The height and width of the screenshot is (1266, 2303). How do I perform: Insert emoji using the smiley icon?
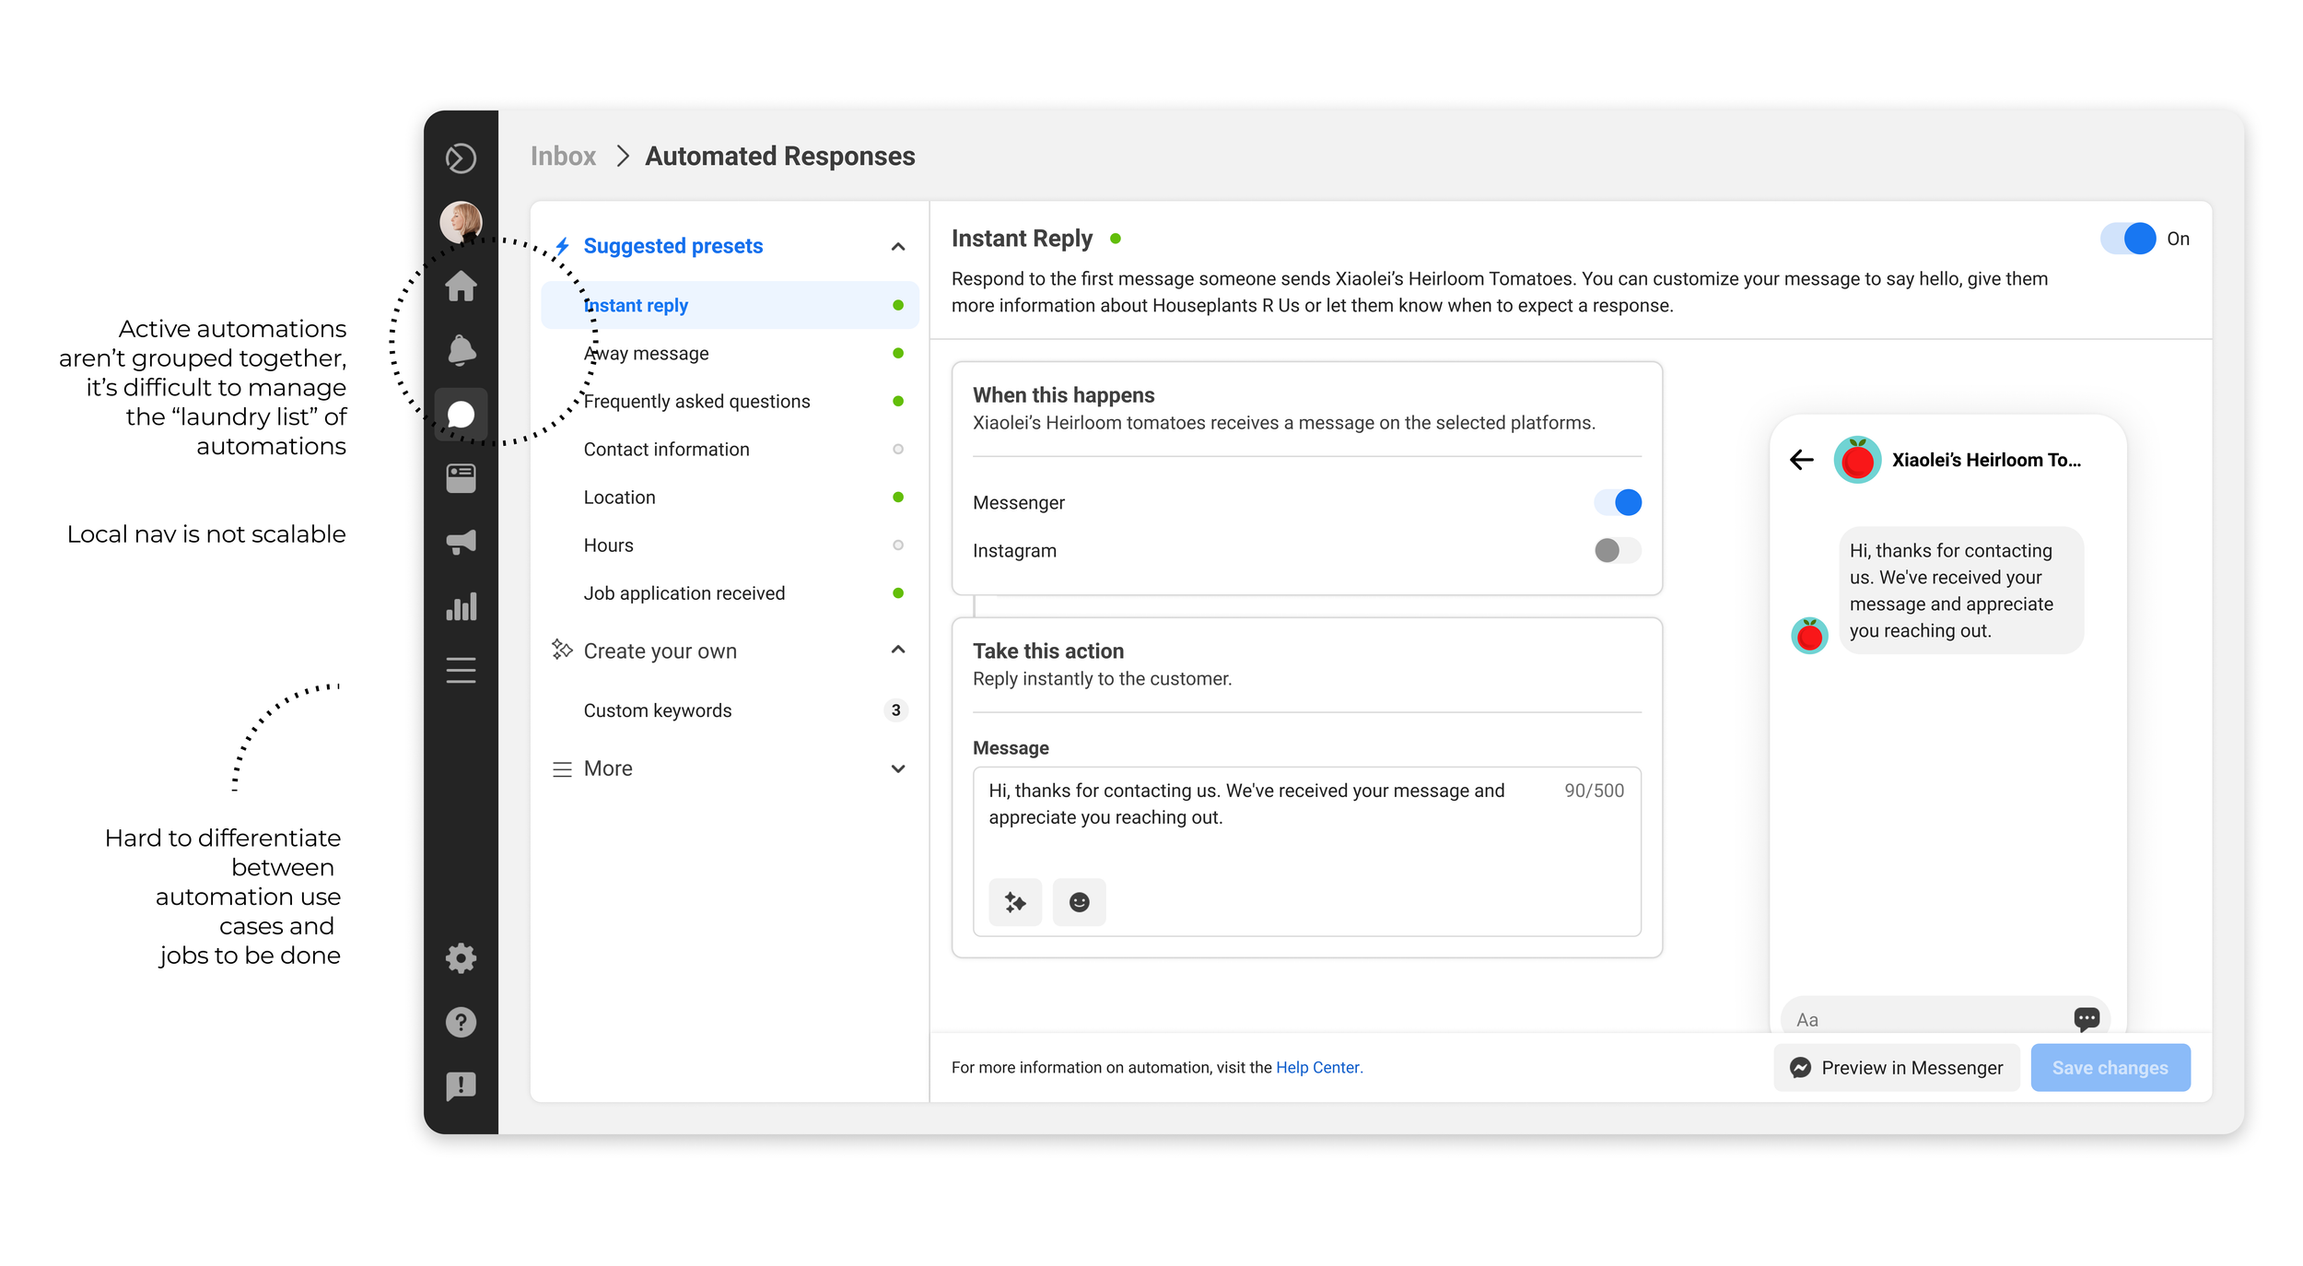tap(1079, 902)
